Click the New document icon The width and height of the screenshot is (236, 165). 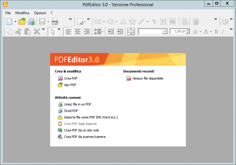(10, 22)
